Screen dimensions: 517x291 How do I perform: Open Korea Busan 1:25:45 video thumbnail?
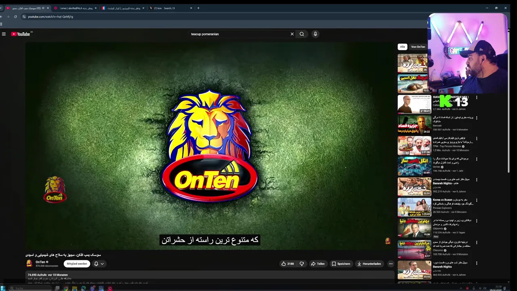click(414, 207)
